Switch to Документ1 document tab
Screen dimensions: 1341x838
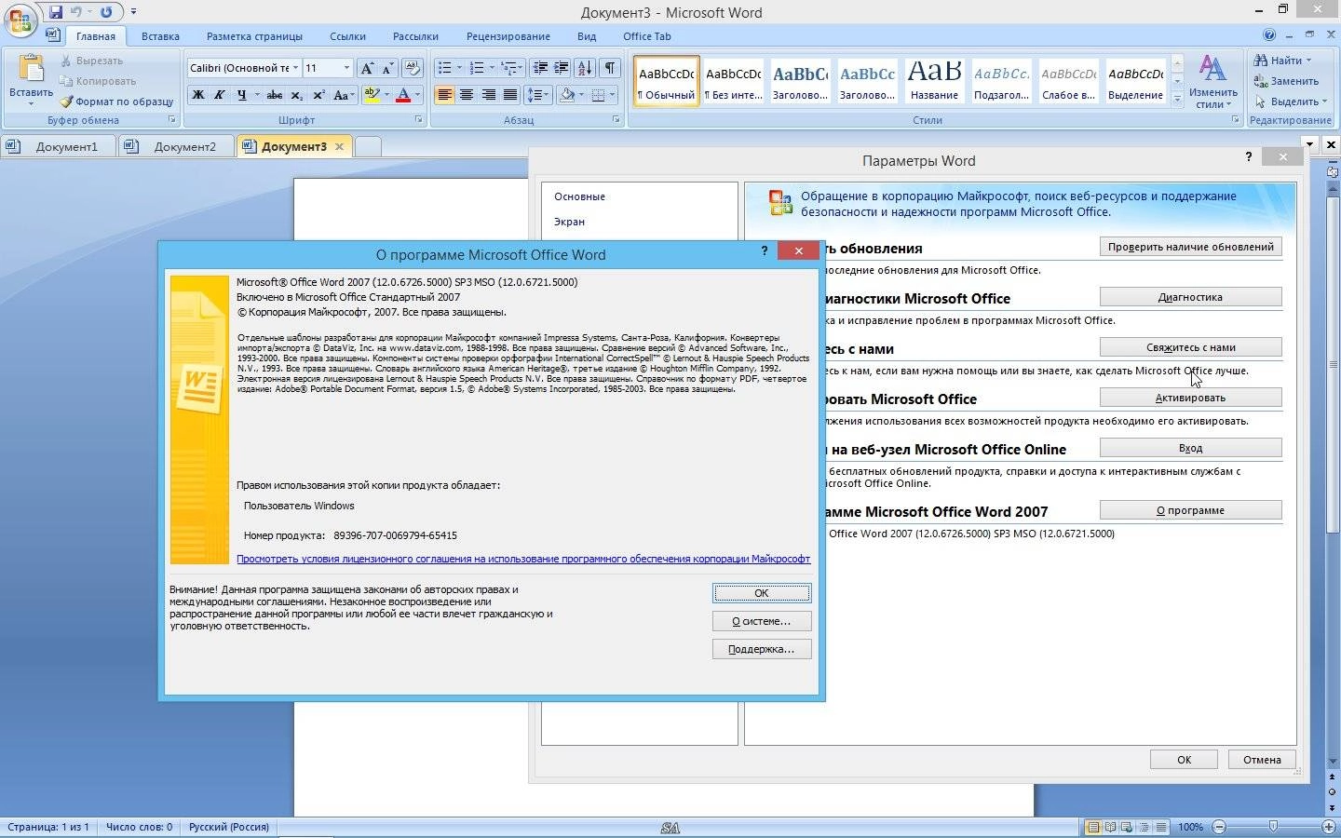[58, 146]
